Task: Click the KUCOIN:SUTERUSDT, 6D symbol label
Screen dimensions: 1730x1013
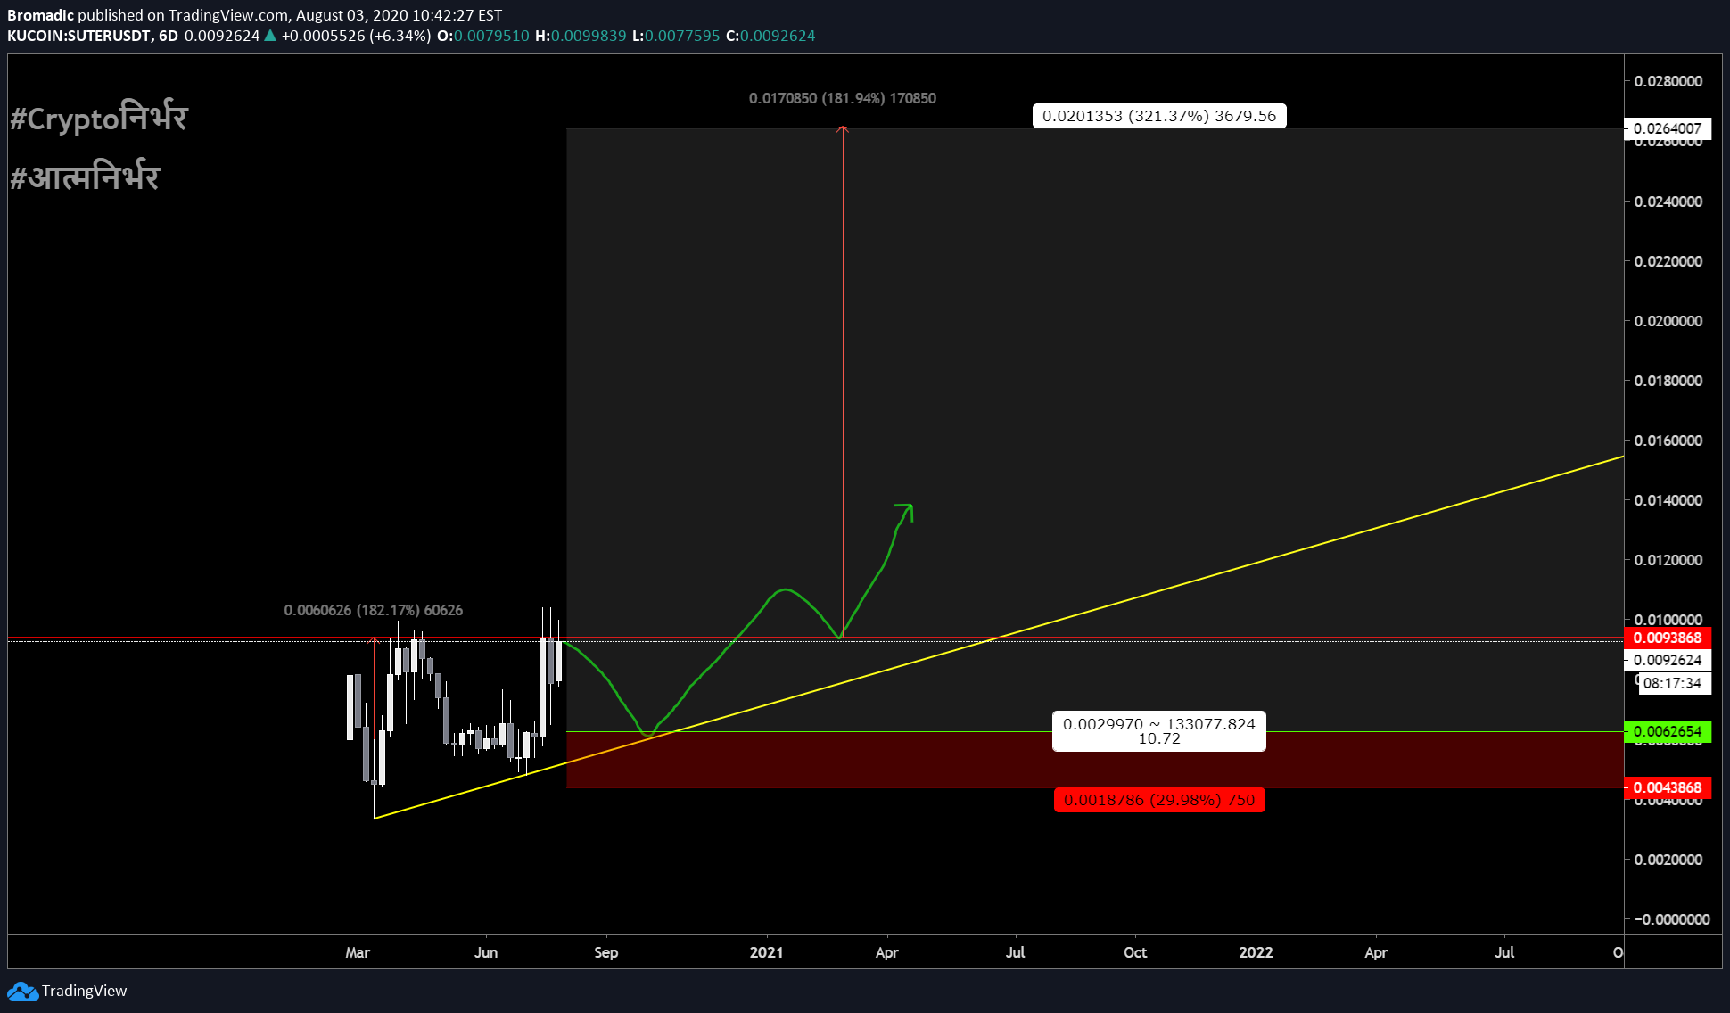Action: 93,36
